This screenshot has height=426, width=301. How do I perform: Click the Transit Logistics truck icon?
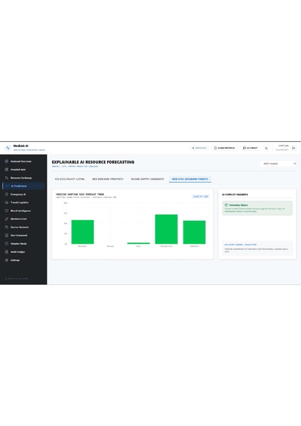coord(7,202)
